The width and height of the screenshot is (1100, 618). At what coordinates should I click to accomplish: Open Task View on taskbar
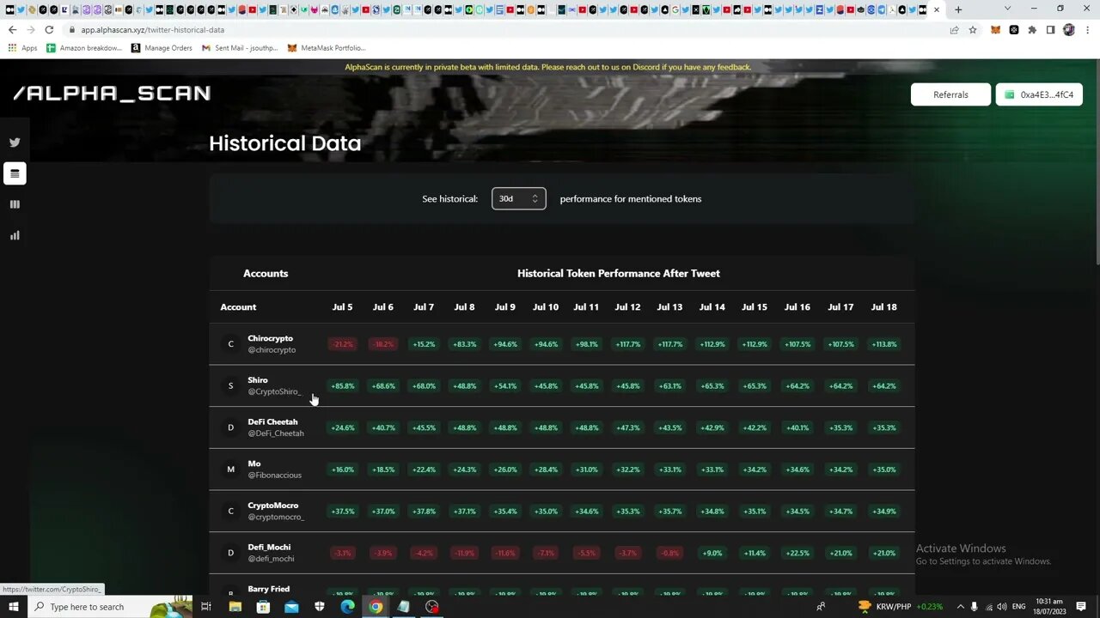[x=206, y=607]
